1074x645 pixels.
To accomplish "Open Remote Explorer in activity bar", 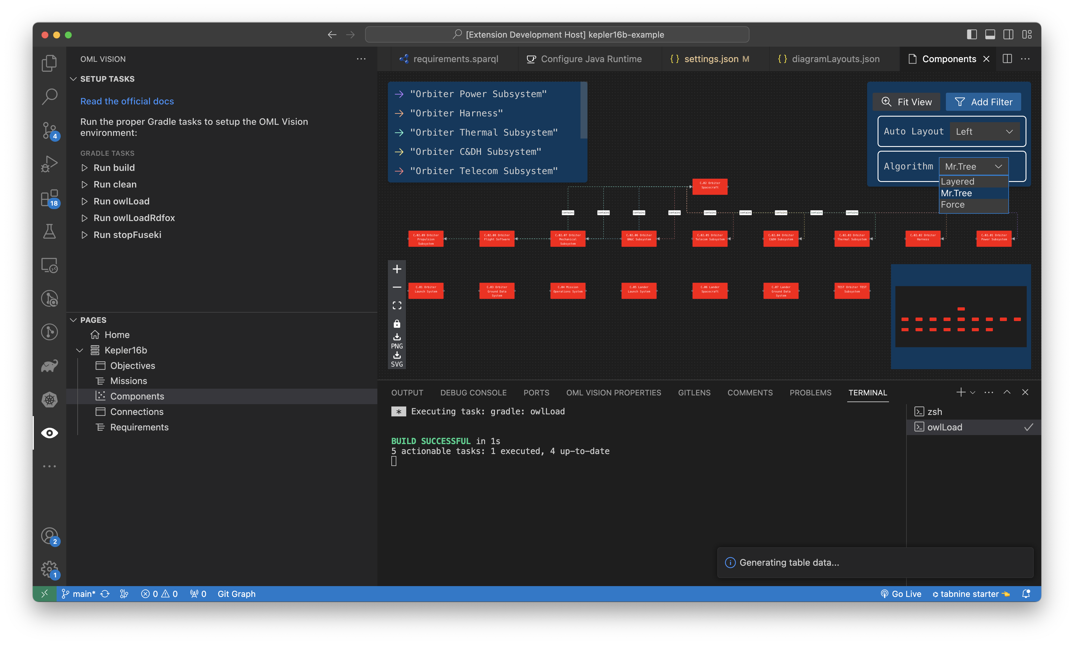I will click(49, 265).
